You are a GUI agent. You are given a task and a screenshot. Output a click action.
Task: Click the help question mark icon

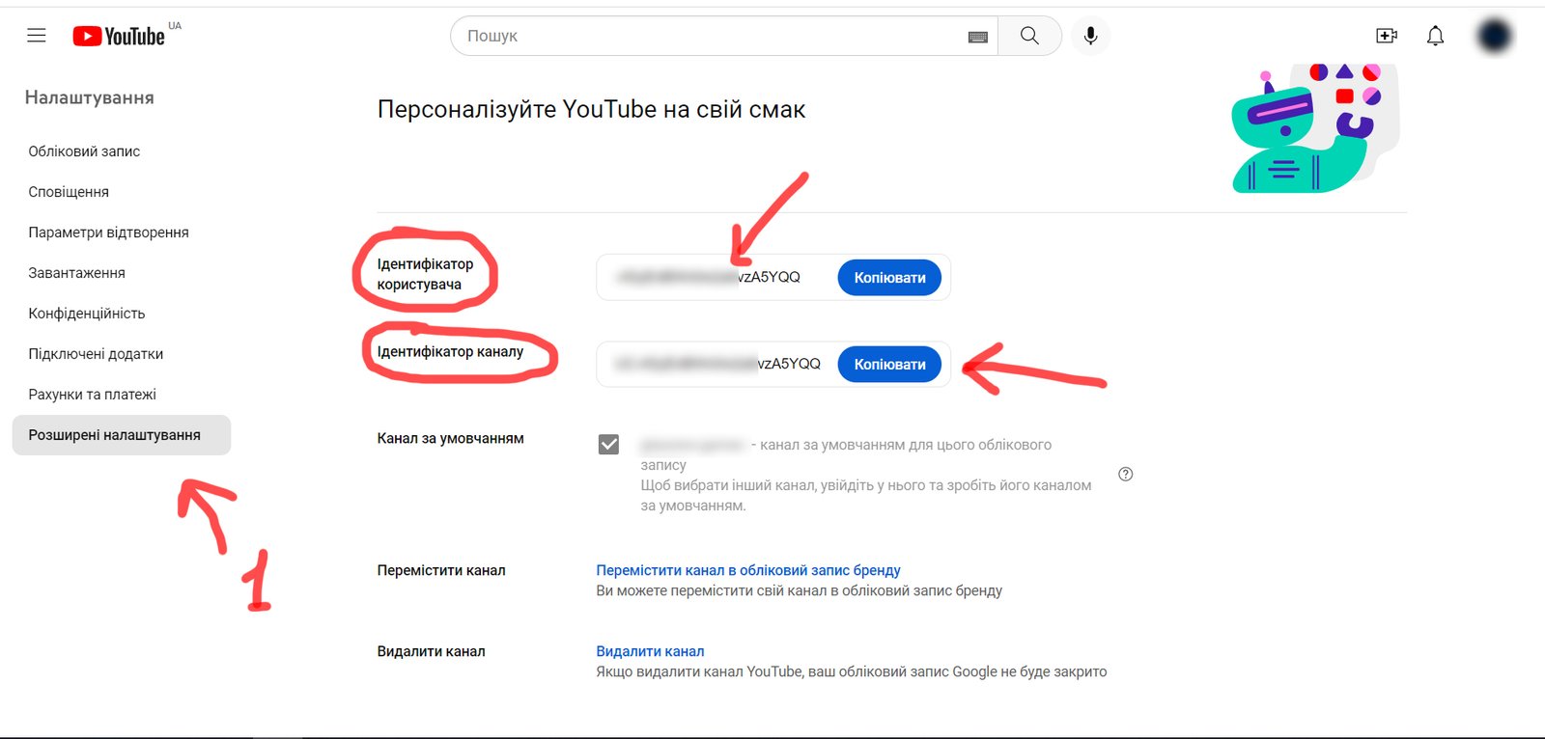click(x=1125, y=474)
